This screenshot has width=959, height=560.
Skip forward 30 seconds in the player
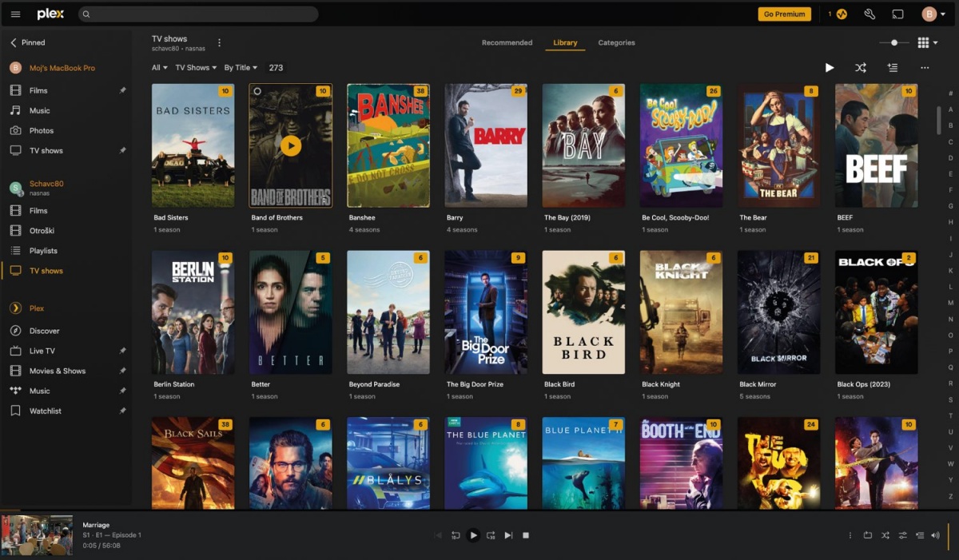(491, 535)
